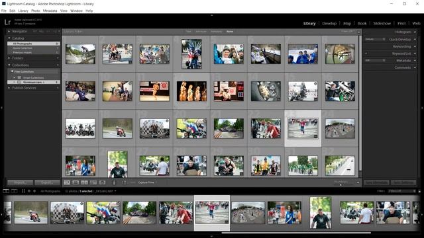Viewport: 424px width, 238px height.
Task: Add new folder plus icon in the Folders panel
Action: (58, 58)
